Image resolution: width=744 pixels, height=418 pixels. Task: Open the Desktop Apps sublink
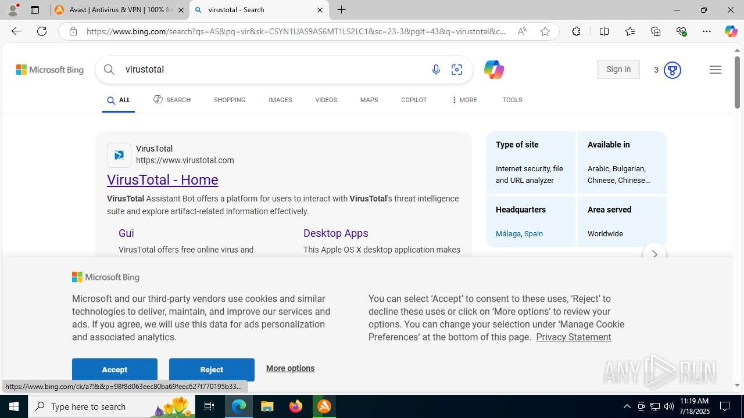click(x=335, y=233)
